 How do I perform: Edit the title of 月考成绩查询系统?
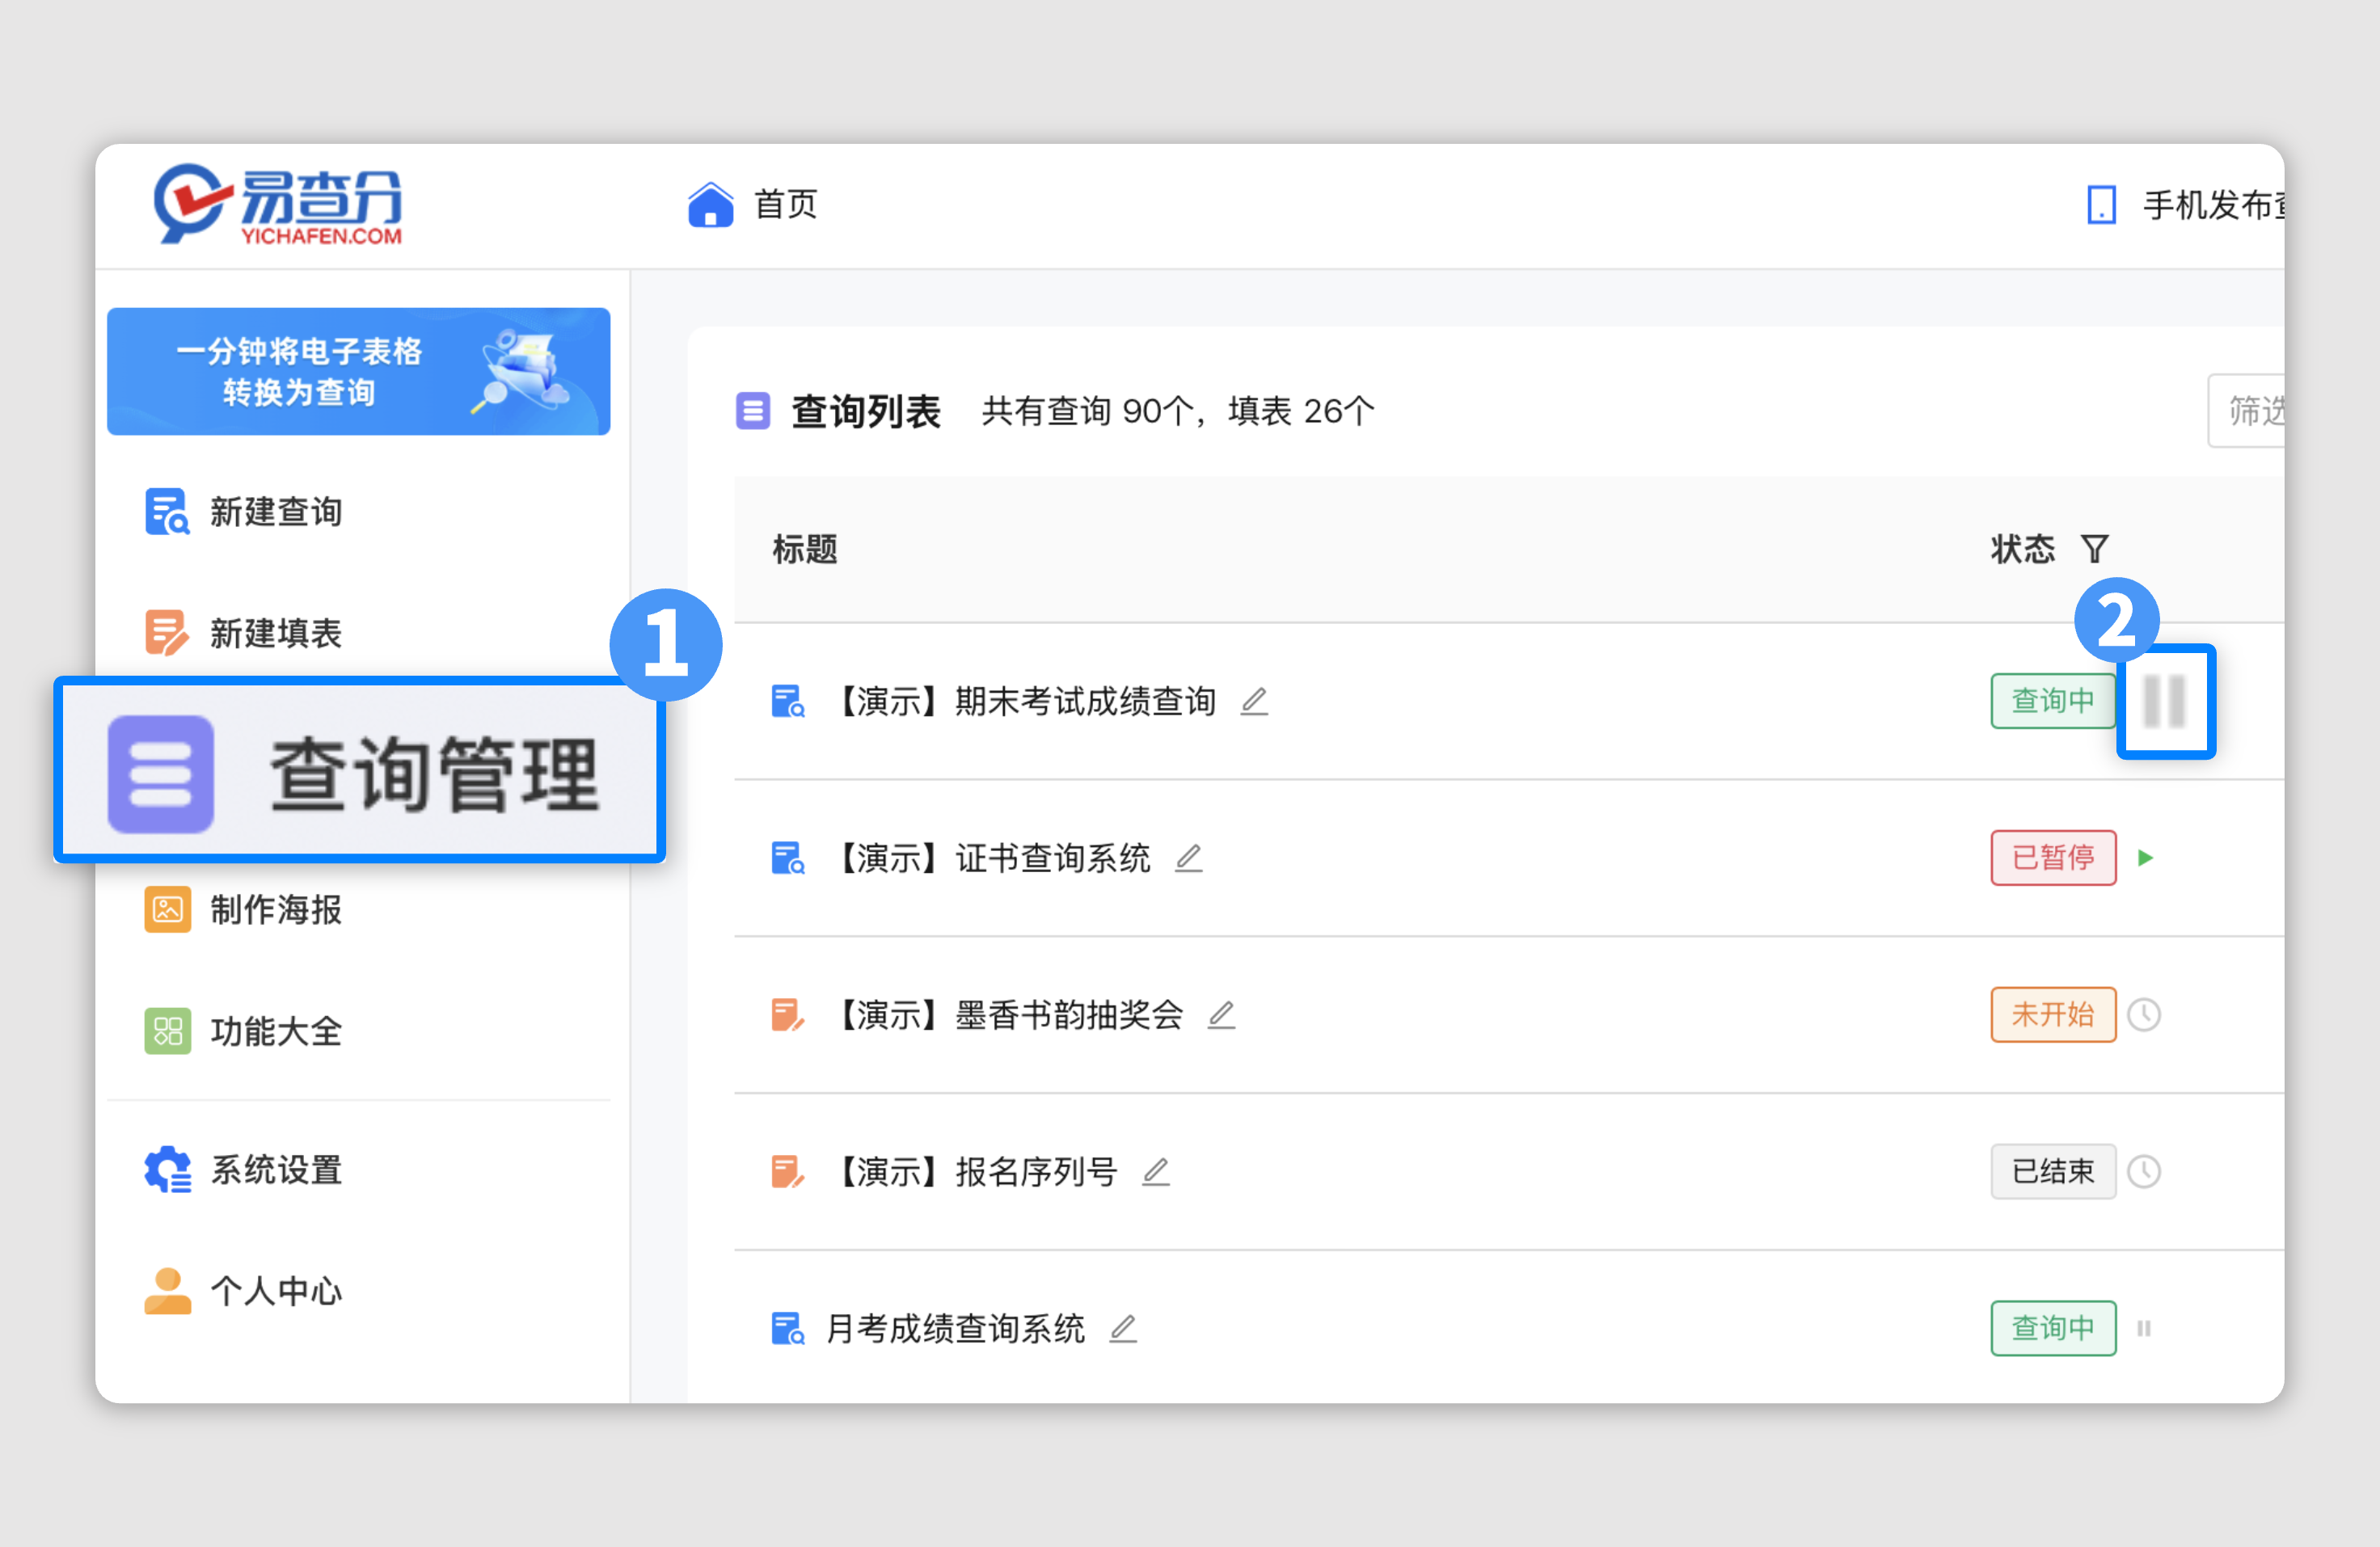tap(1122, 1328)
